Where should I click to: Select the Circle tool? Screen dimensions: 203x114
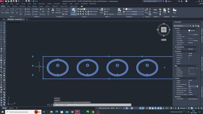[12, 11]
